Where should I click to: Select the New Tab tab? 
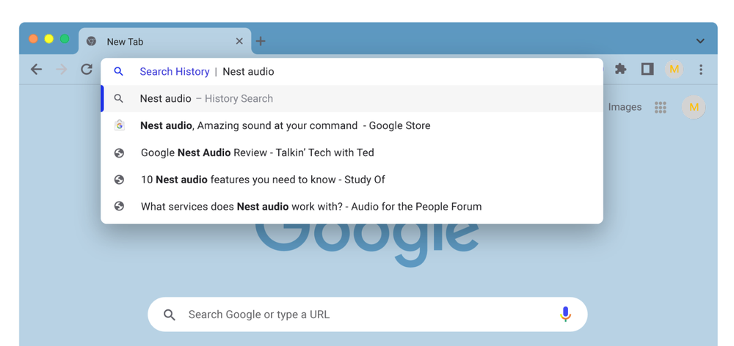tap(164, 41)
